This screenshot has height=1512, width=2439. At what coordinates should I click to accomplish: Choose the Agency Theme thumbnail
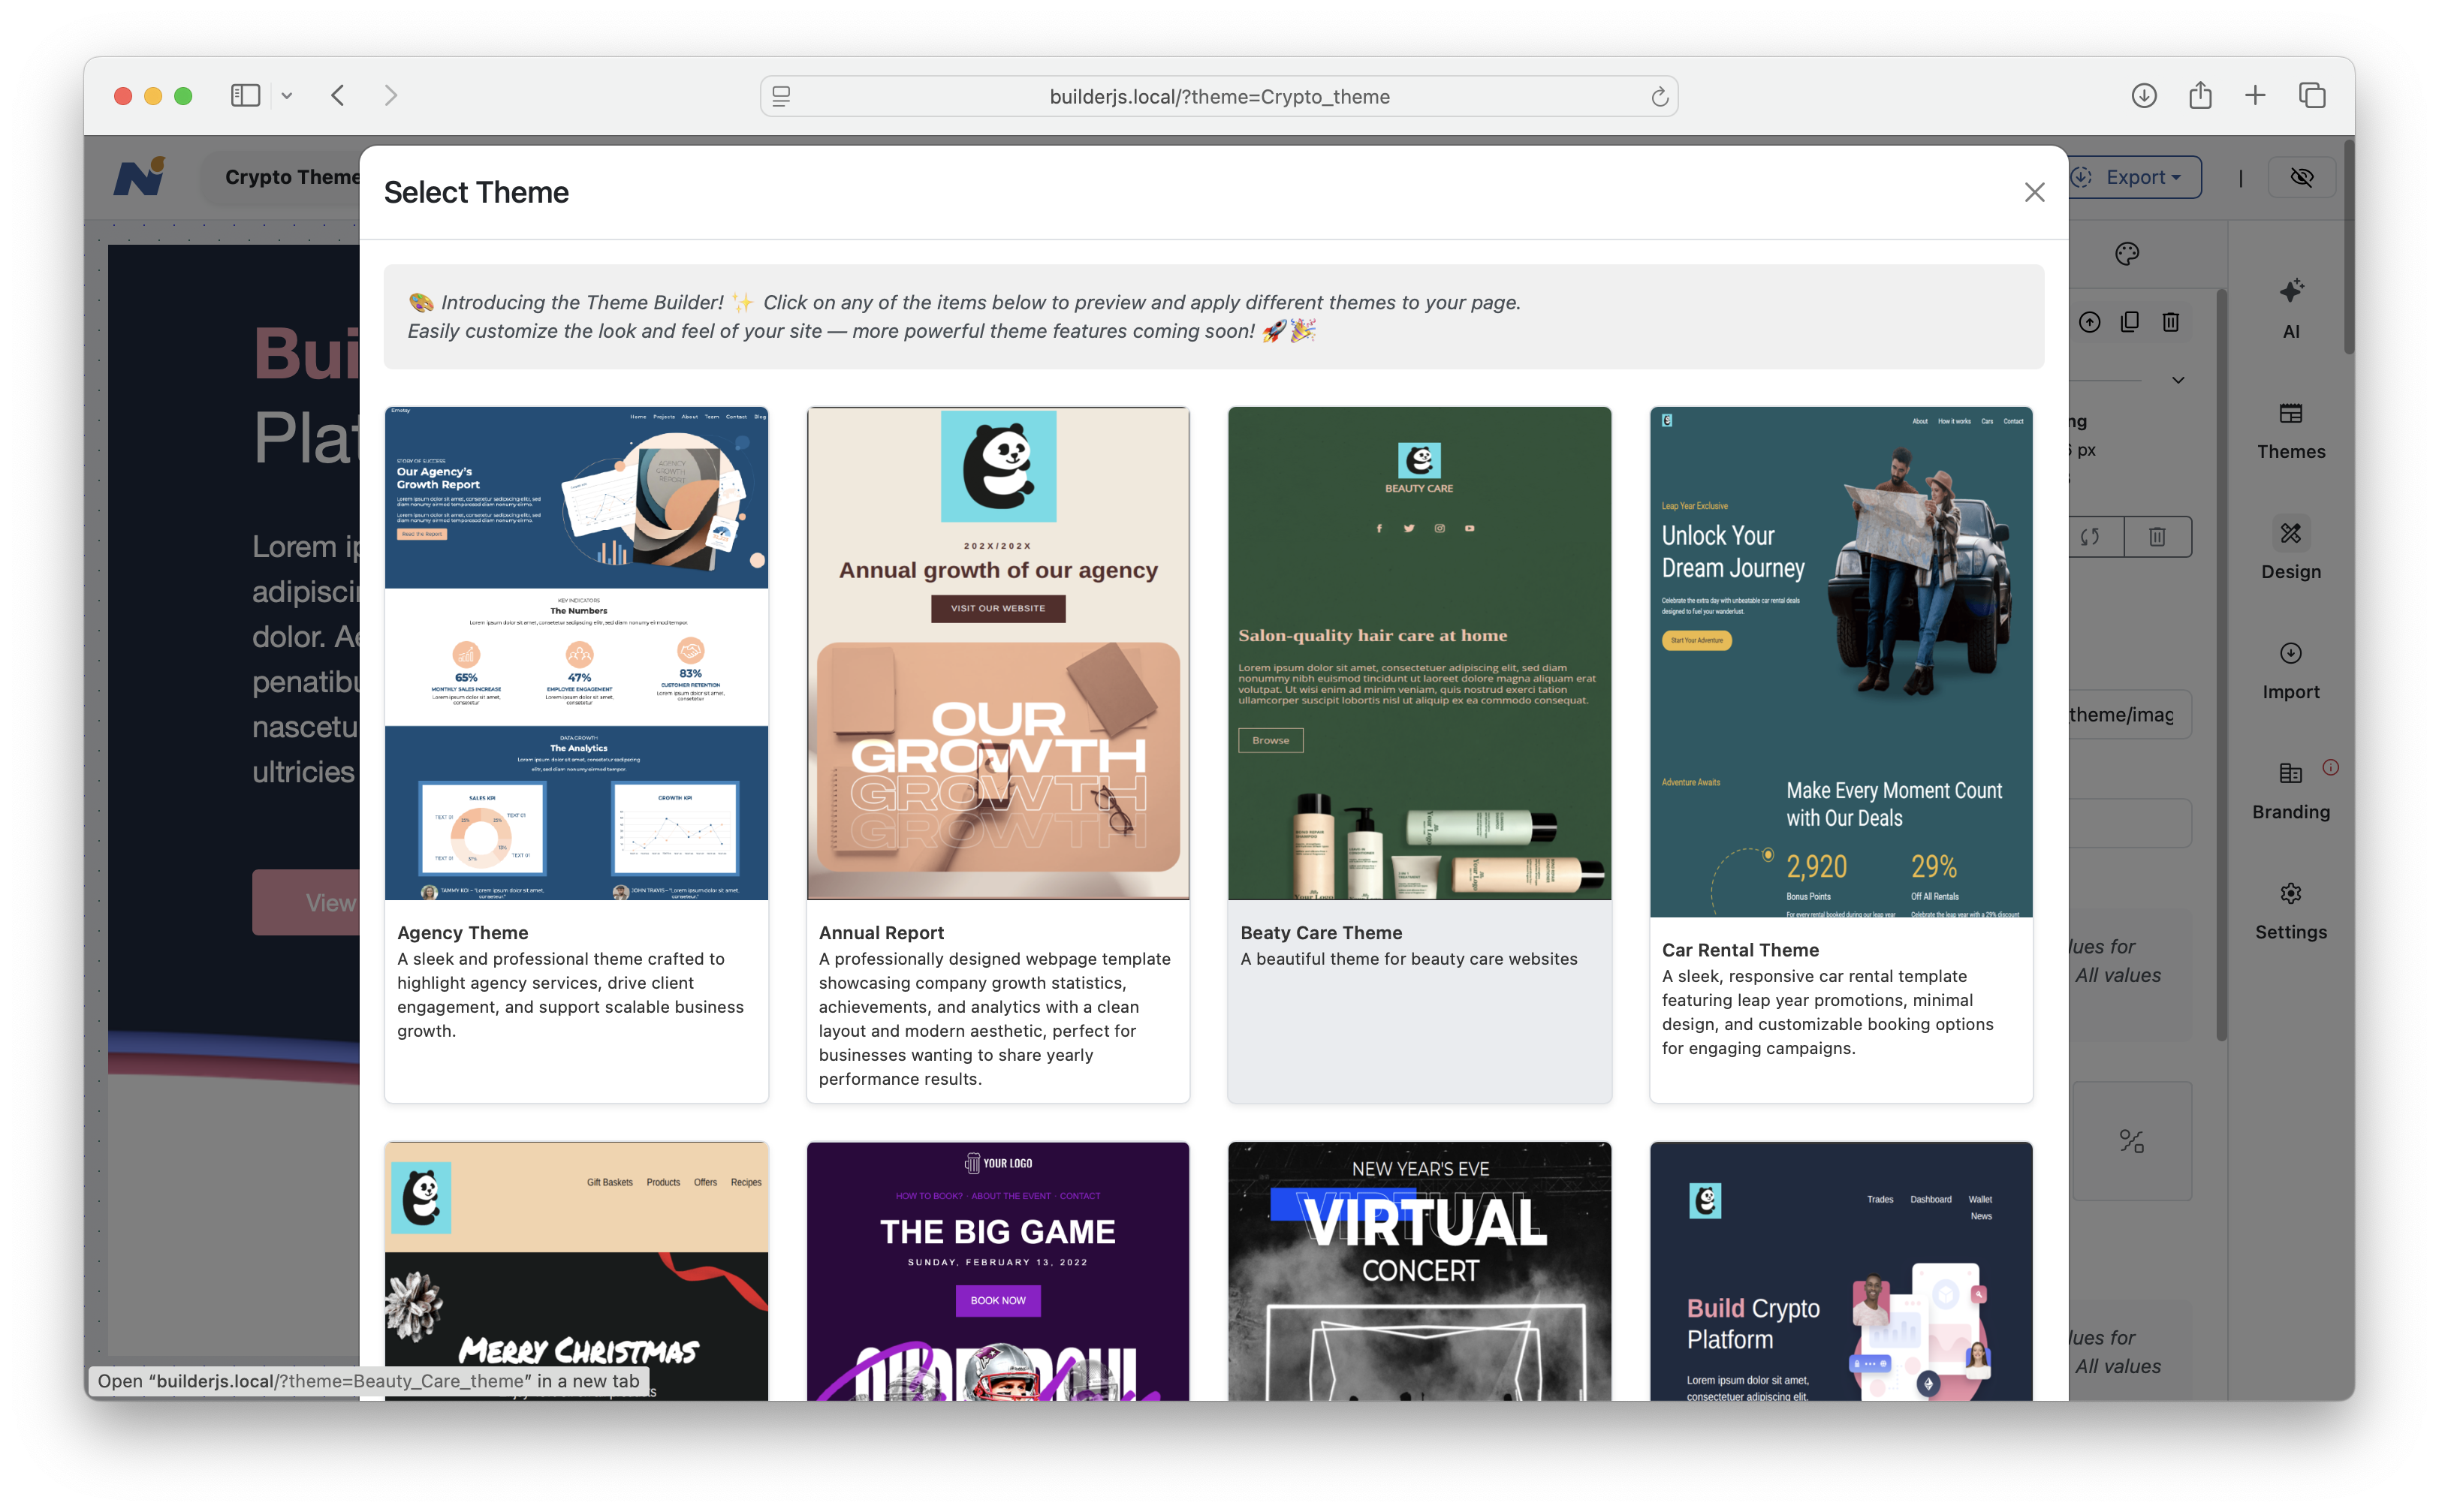576,652
